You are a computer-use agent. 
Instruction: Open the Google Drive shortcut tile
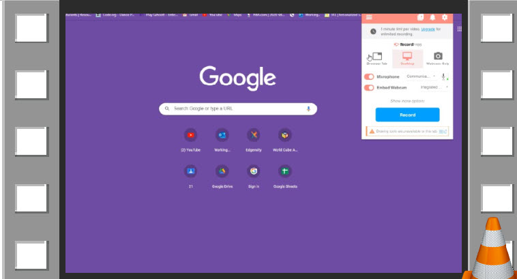click(x=222, y=177)
